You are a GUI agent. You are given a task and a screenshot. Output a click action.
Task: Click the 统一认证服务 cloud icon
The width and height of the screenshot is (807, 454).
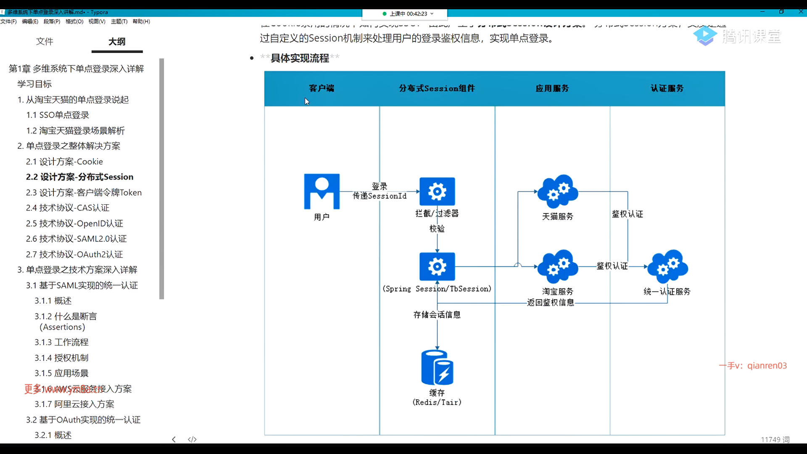pos(667,267)
